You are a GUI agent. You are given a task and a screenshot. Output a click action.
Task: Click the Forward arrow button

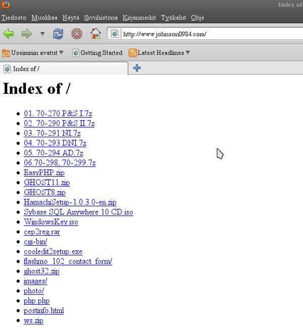pos(27,34)
